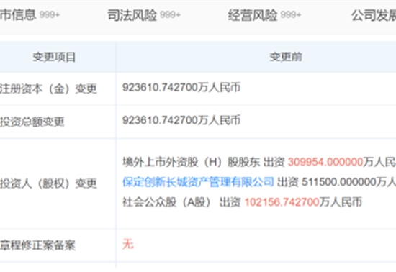
Task: Switch to the 公司发展 tab
Action: 374,15
